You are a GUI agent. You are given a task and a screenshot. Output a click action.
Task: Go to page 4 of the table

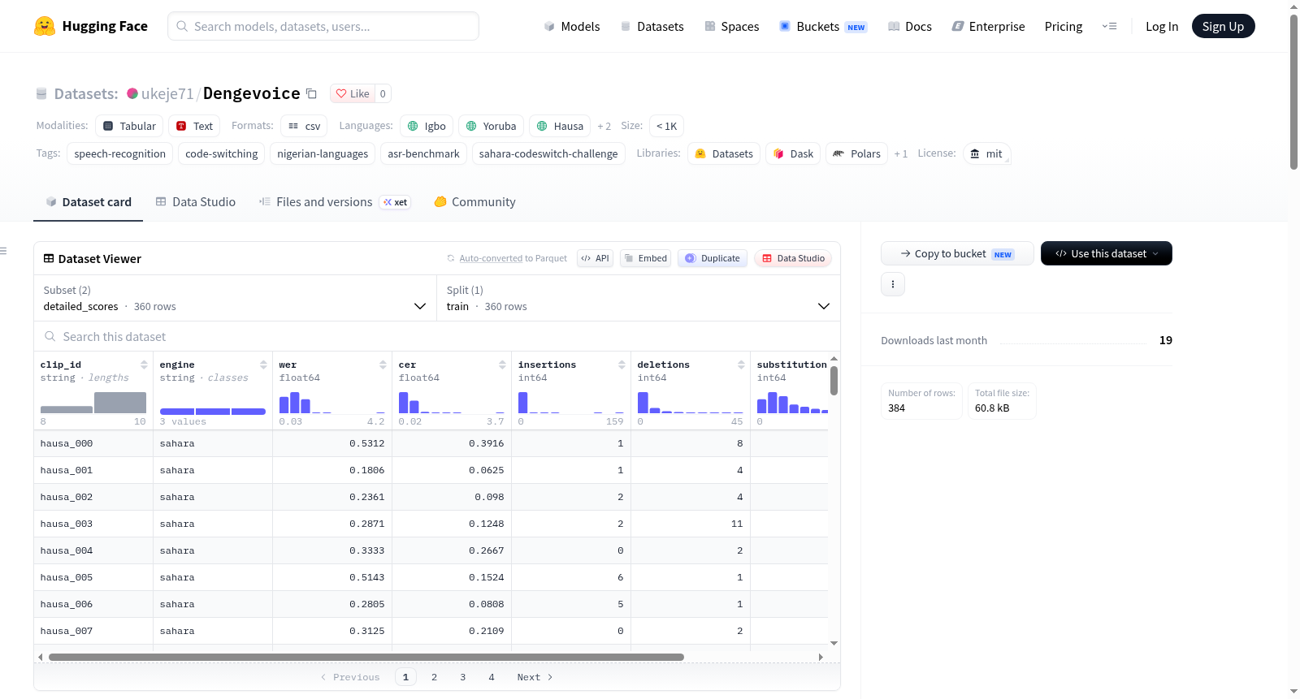pos(492,677)
